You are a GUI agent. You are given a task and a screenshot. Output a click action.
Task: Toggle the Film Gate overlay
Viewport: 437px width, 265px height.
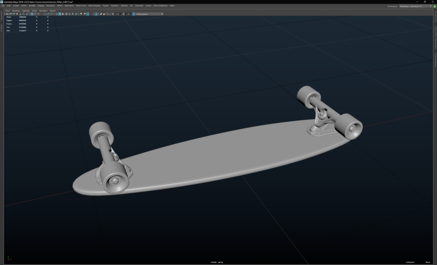(x=35, y=14)
